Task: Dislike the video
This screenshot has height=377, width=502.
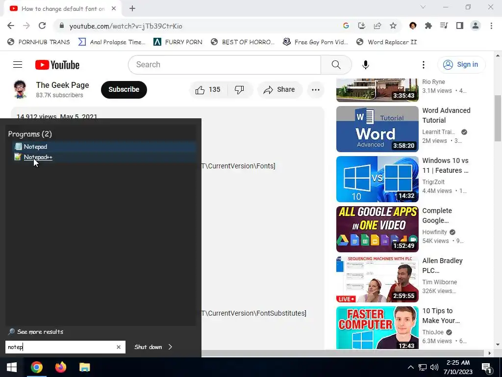Action: coord(239,90)
